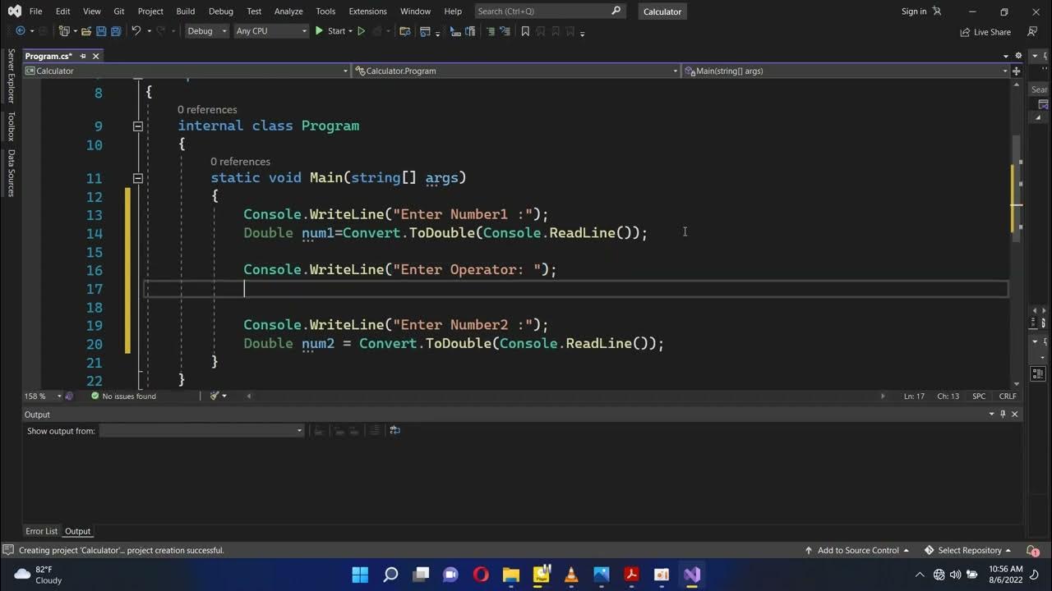Click the Comment out selected lines icon
Screen dimensions: 1052x591
click(491, 31)
